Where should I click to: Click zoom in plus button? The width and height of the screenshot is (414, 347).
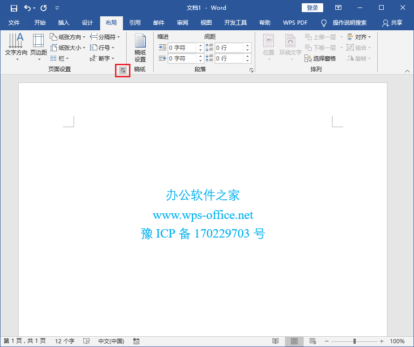381,341
